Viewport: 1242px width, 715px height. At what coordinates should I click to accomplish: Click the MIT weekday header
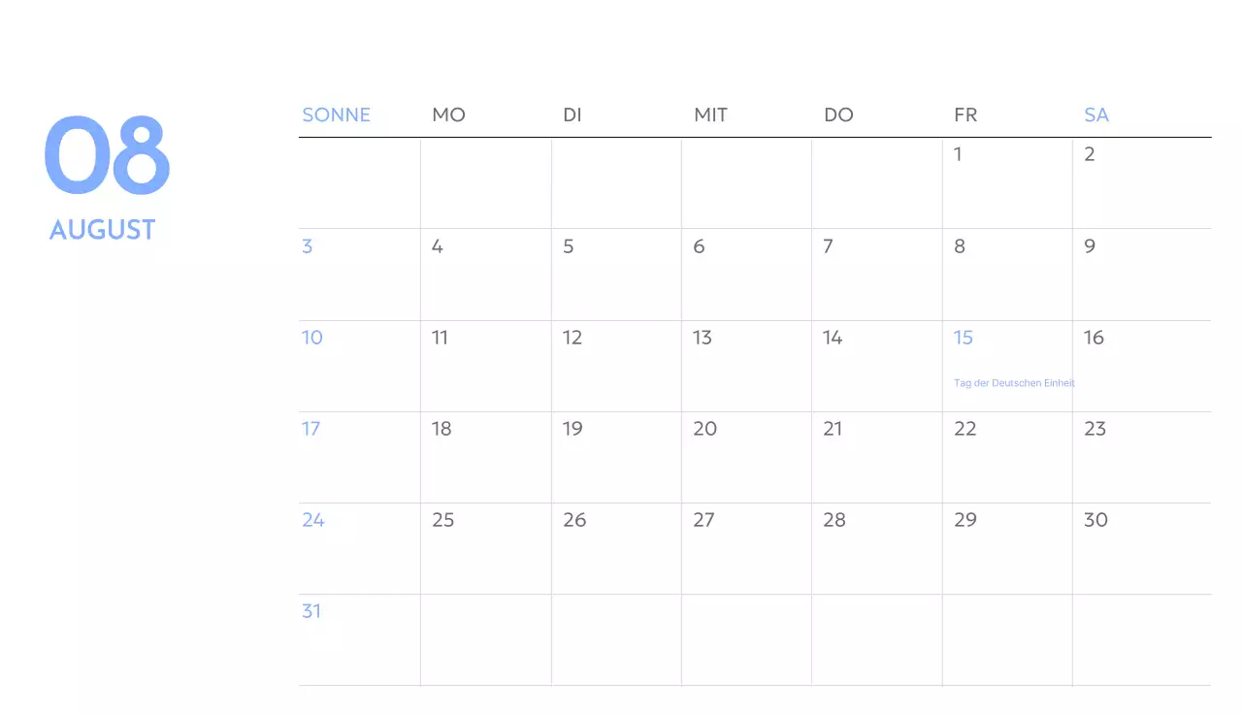(710, 114)
